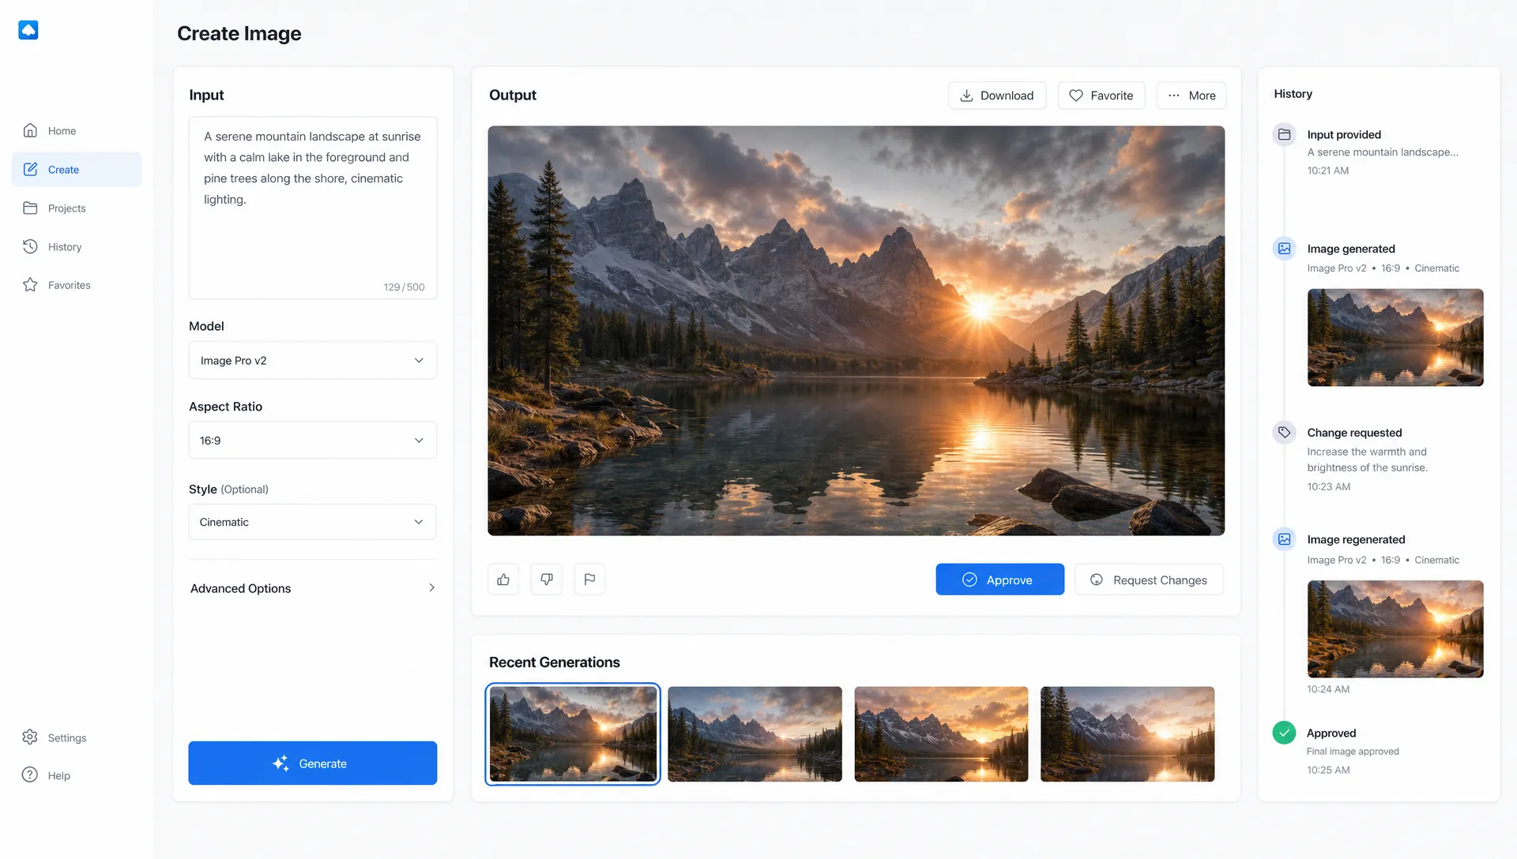
Task: Select the third recent generation thumbnail
Action: click(941, 734)
